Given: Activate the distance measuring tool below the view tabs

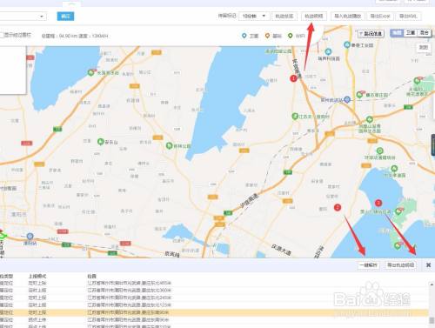Looking at the screenshot, I should 424,47.
